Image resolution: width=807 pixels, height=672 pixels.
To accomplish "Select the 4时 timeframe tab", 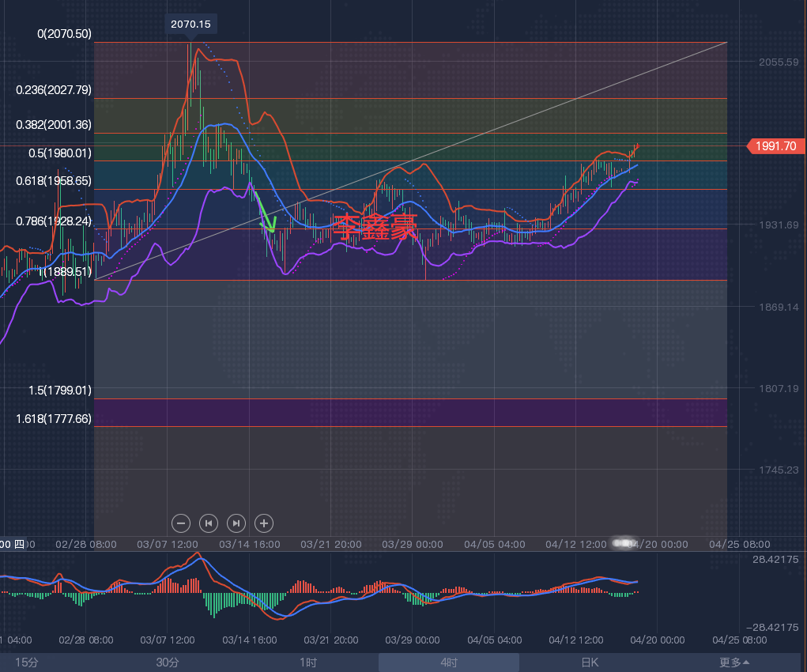I will point(448,663).
